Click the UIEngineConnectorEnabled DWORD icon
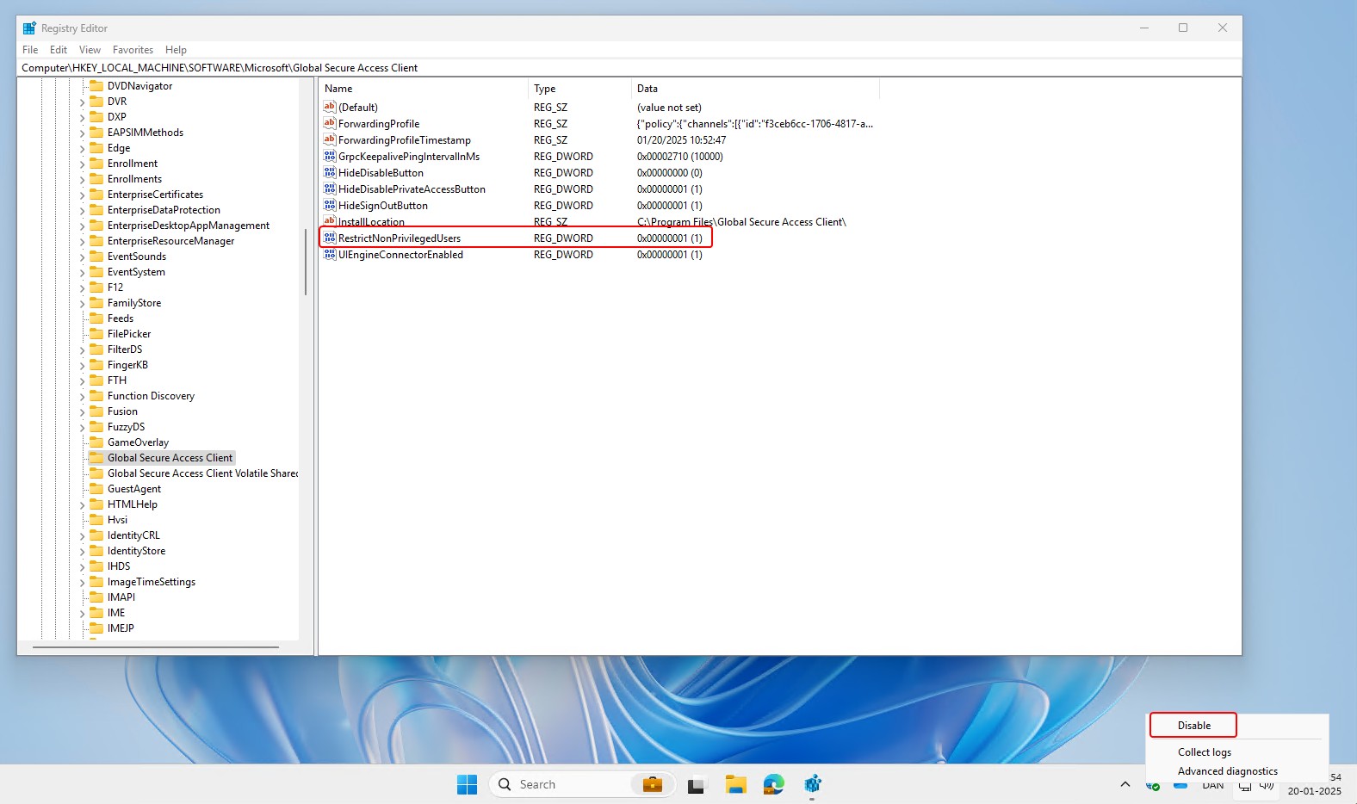This screenshot has width=1357, height=804. (330, 254)
